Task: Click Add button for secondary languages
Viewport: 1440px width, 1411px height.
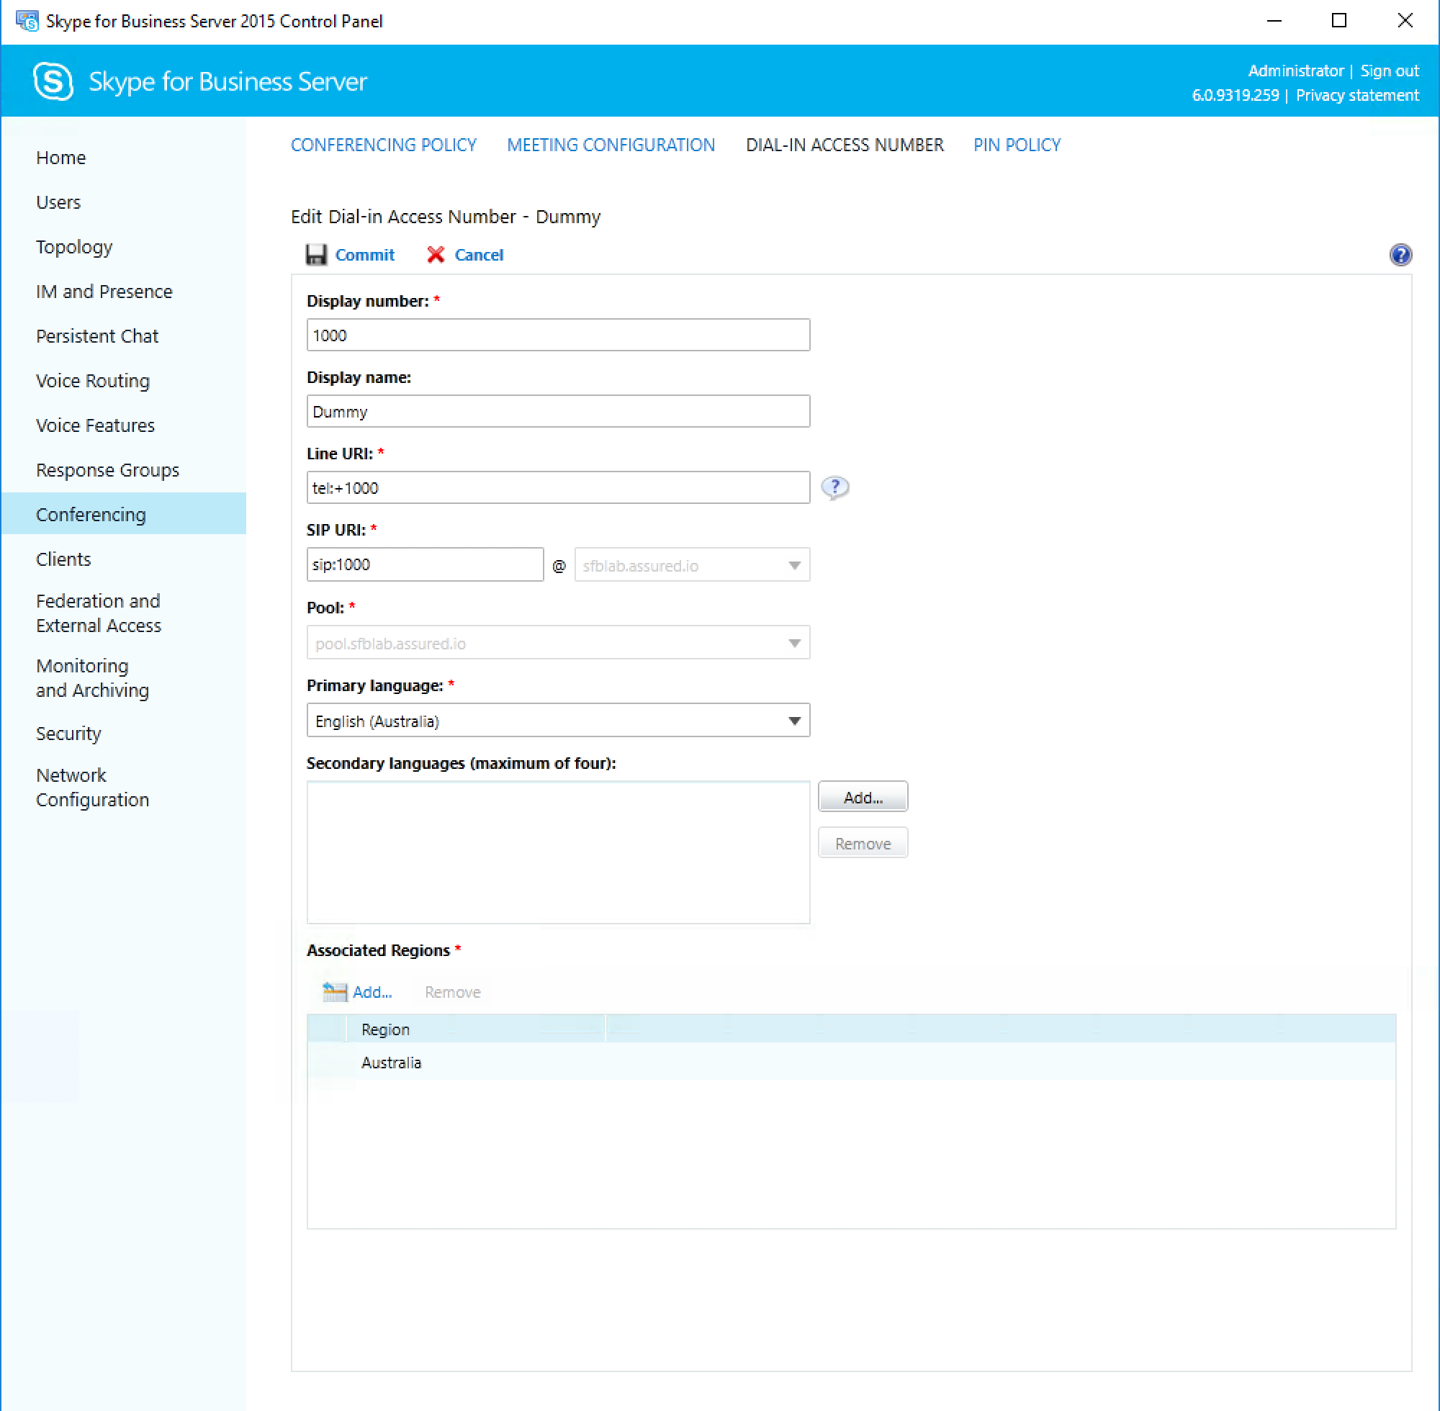Action: point(863,798)
